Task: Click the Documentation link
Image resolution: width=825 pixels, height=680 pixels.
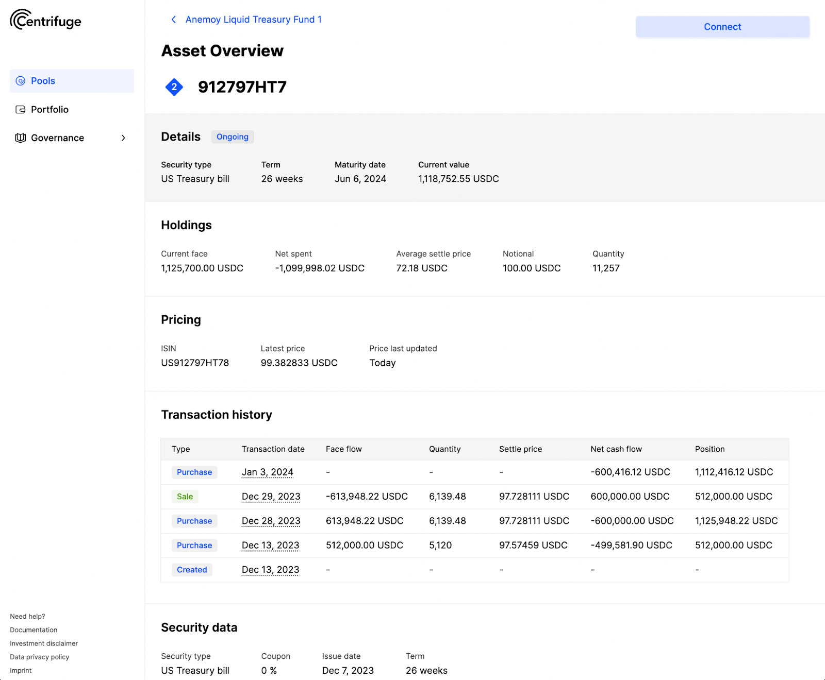Action: click(34, 630)
